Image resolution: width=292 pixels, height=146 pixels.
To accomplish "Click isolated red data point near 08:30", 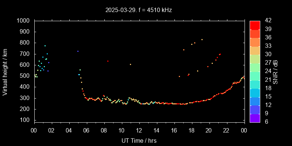I will [x=108, y=61].
